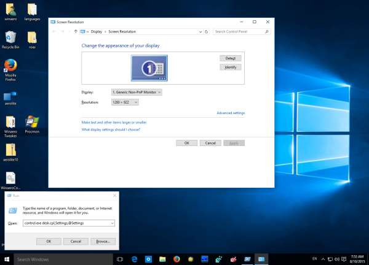The image size is (369, 265).
Task: Expand the address bar history dropdown
Action: 200,32
